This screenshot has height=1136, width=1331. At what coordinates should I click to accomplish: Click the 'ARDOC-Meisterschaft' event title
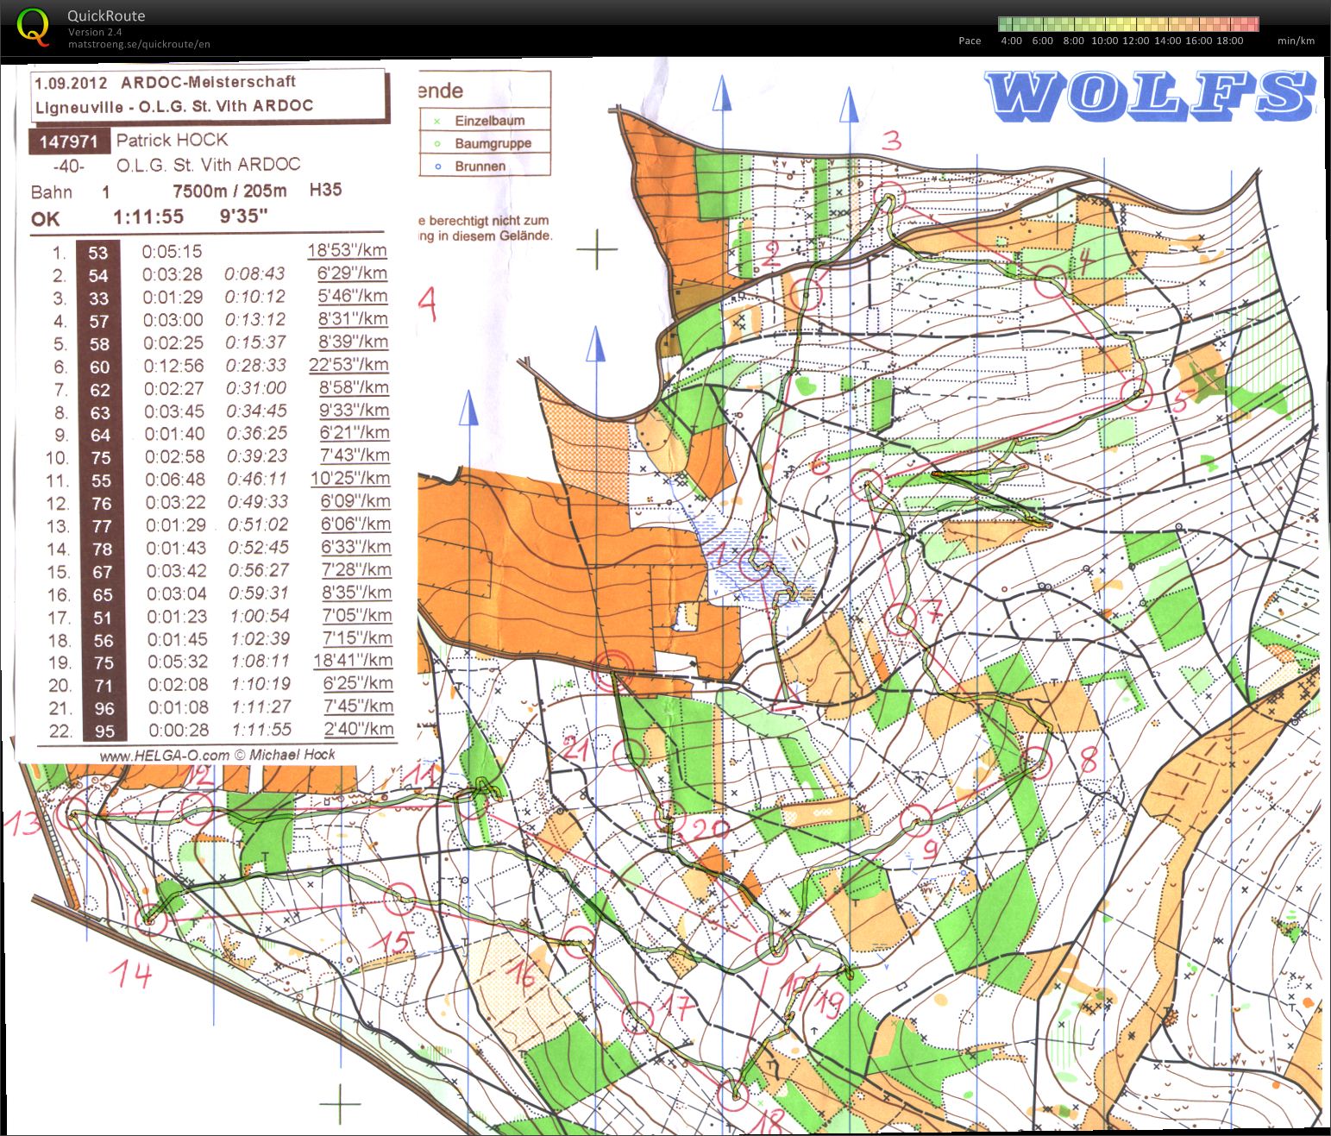[x=209, y=82]
